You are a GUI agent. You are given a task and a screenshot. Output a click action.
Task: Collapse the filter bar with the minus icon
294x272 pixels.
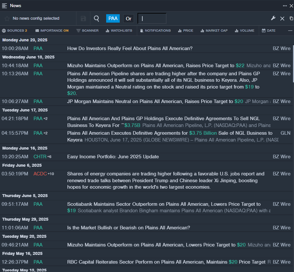point(290,31)
